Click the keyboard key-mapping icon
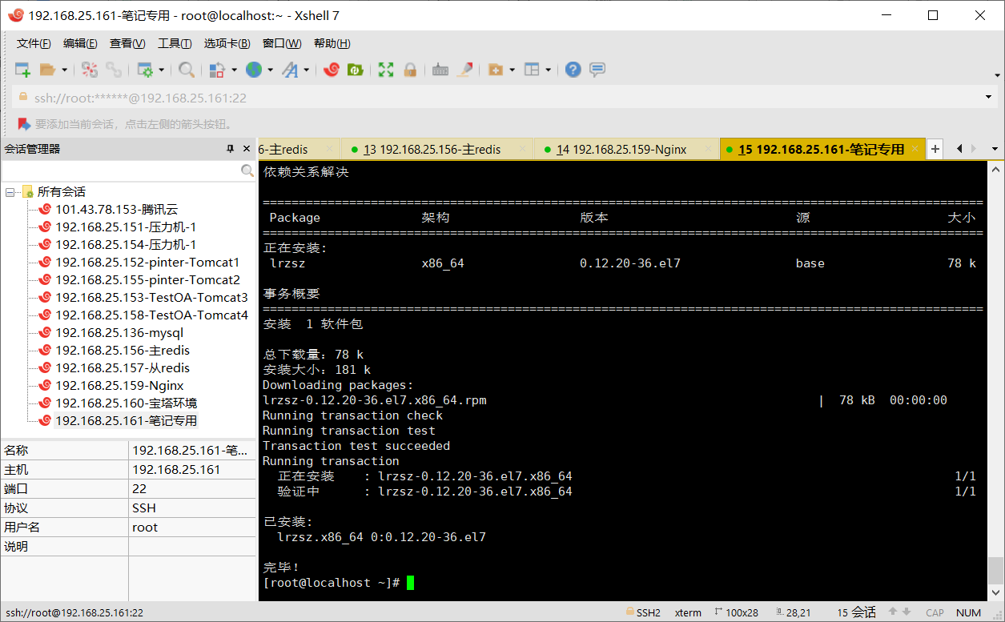The height and width of the screenshot is (622, 1005). 440,70
